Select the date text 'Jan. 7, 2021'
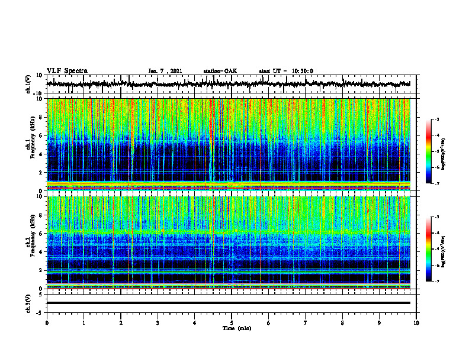This screenshot has width=469, height=362. click(x=165, y=71)
